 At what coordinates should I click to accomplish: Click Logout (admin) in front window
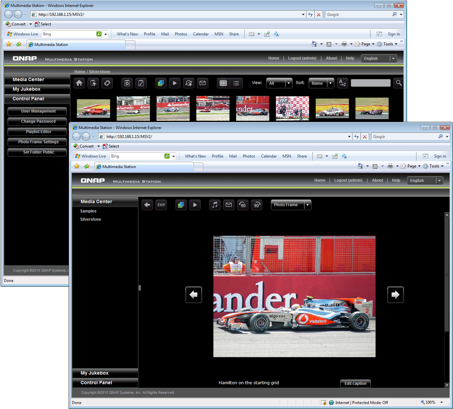[x=348, y=180]
